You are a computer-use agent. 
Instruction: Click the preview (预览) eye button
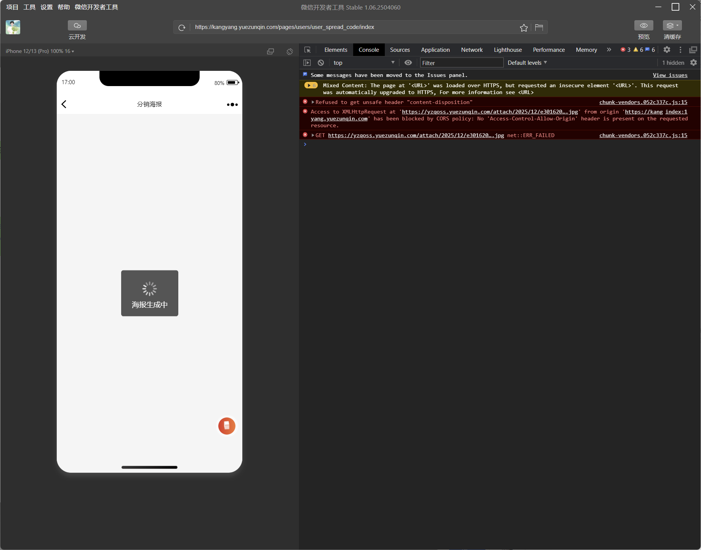tap(643, 26)
